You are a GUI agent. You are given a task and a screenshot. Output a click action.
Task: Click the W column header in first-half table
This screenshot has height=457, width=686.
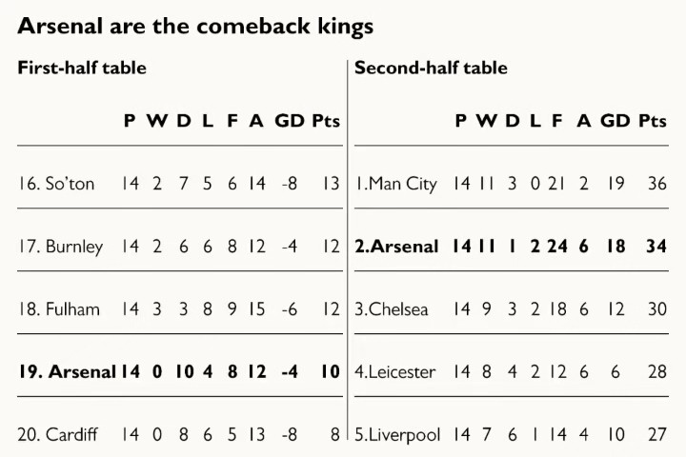pyautogui.click(x=156, y=121)
